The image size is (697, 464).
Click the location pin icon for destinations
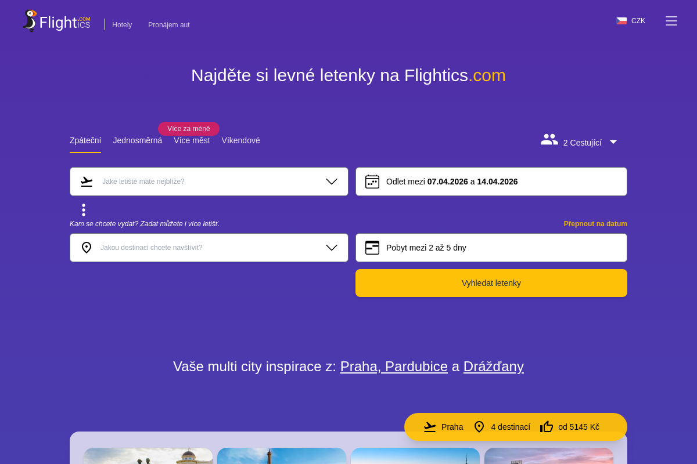(87, 248)
